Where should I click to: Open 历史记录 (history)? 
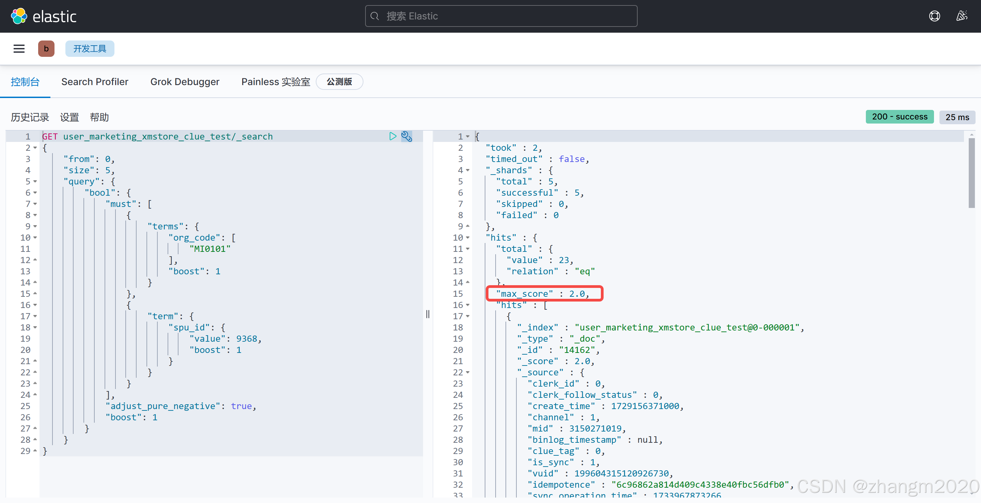29,117
